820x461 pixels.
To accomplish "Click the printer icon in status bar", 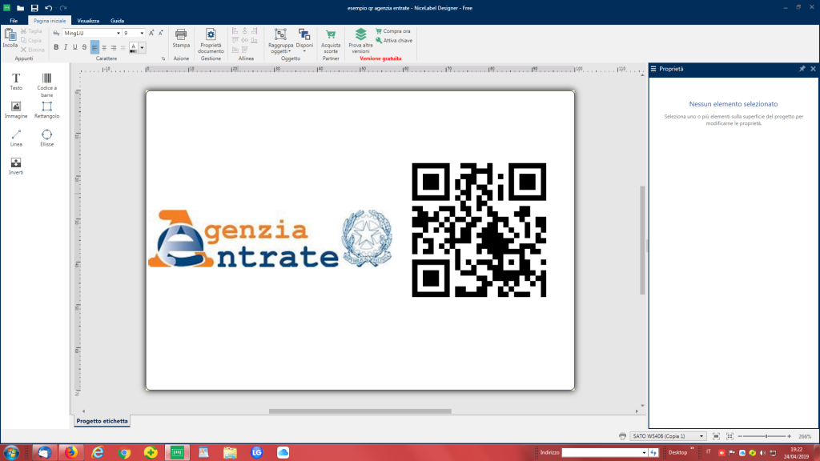I will point(622,436).
